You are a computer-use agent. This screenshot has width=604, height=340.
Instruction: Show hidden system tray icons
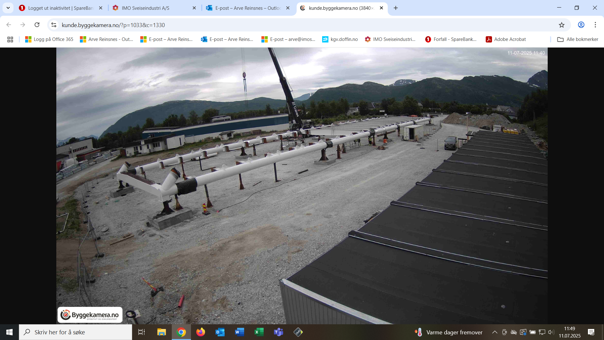pyautogui.click(x=495, y=332)
